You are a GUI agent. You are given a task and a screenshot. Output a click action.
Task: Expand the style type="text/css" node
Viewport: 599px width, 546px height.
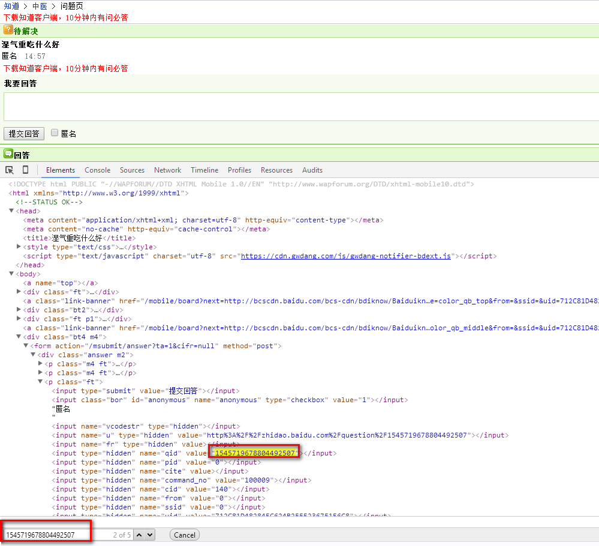19,247
